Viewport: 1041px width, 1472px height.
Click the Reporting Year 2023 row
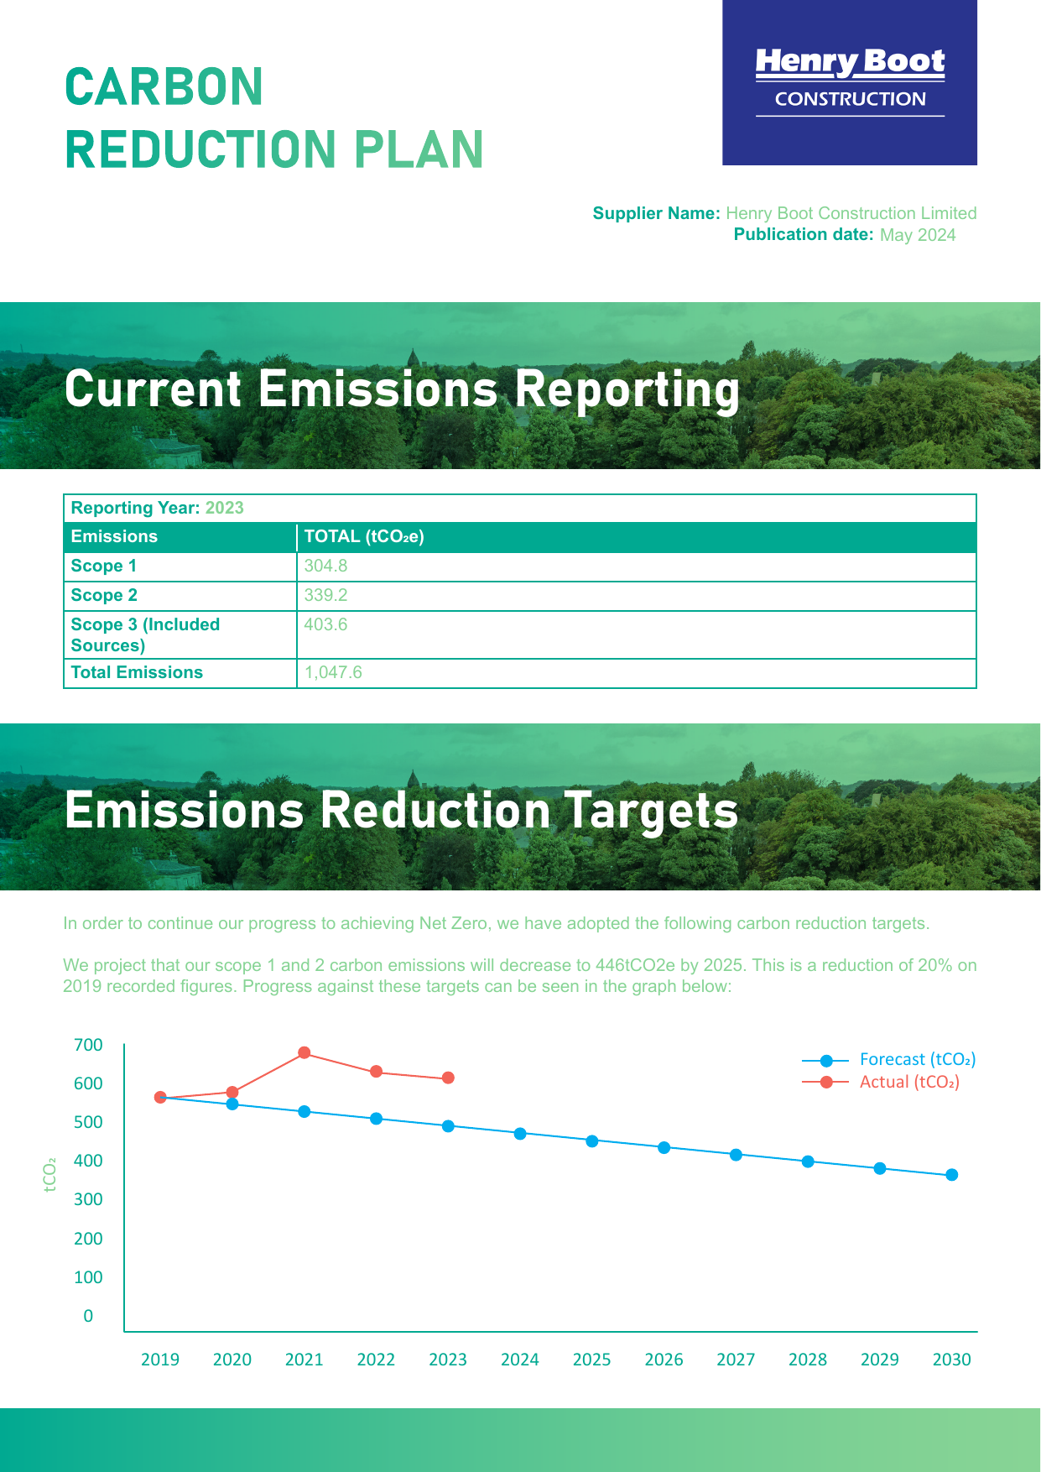(x=520, y=509)
